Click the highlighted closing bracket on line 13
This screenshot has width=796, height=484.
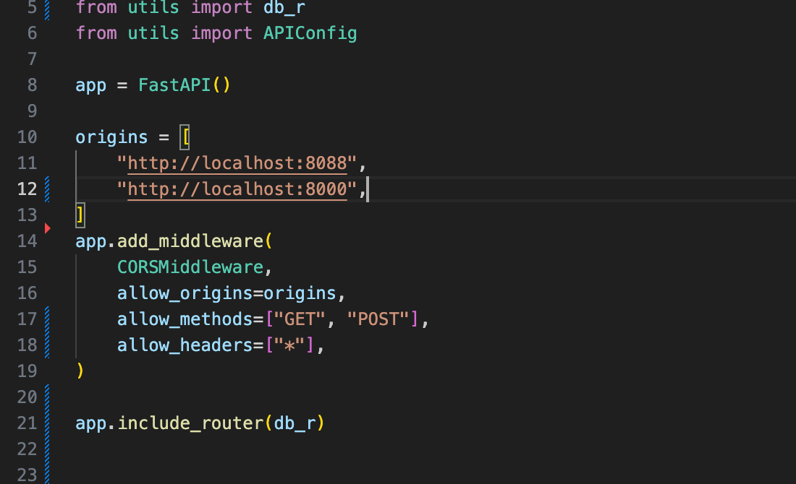[80, 215]
